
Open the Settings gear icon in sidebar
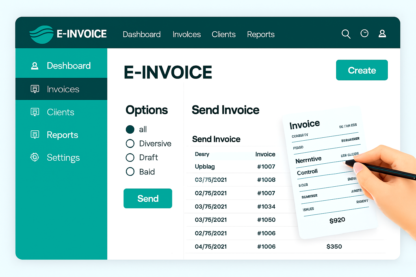coord(34,157)
